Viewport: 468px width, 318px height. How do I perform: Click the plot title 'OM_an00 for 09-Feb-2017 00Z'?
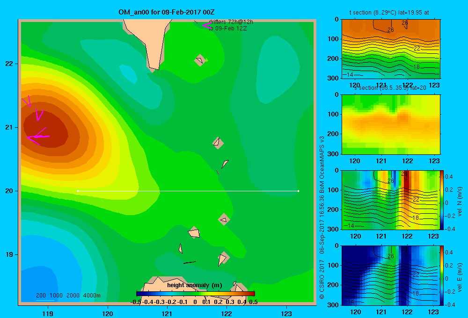[x=167, y=12]
